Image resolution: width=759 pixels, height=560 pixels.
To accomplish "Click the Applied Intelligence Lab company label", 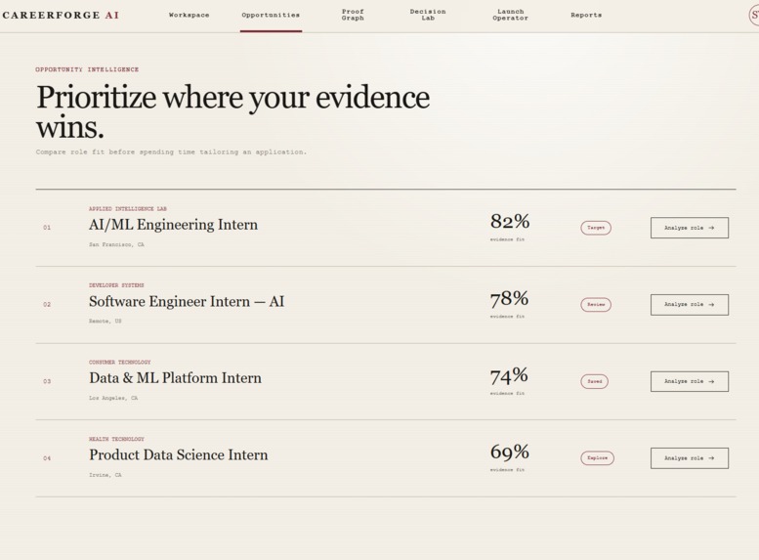I will point(128,209).
